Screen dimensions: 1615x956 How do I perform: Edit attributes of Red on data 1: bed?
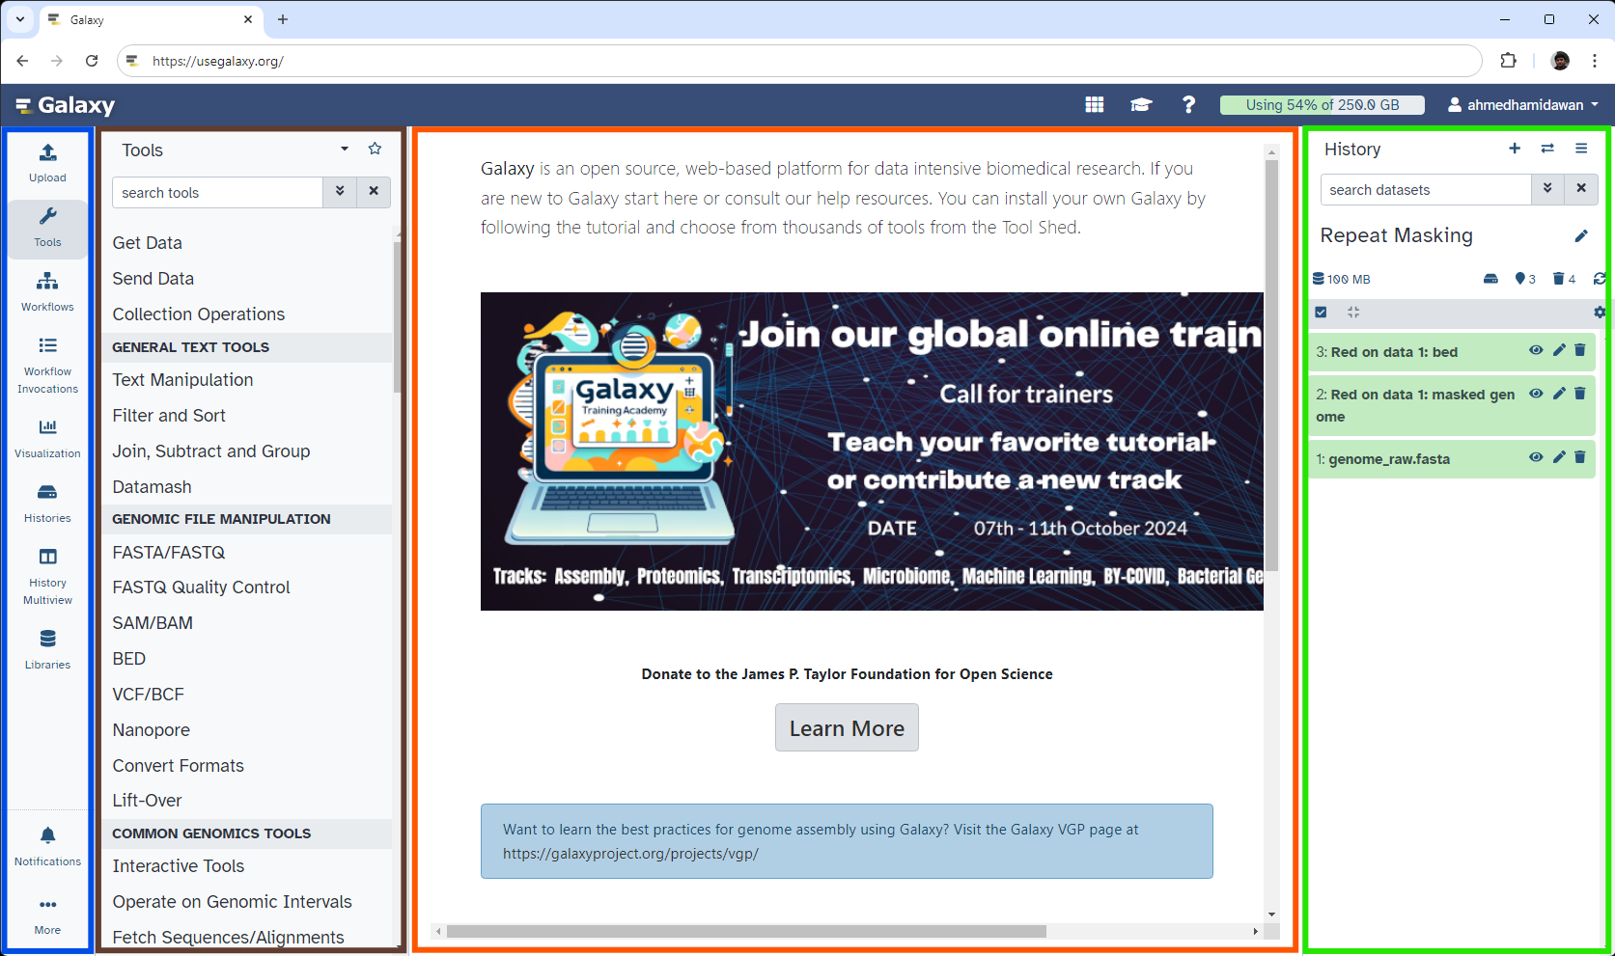coord(1559,350)
